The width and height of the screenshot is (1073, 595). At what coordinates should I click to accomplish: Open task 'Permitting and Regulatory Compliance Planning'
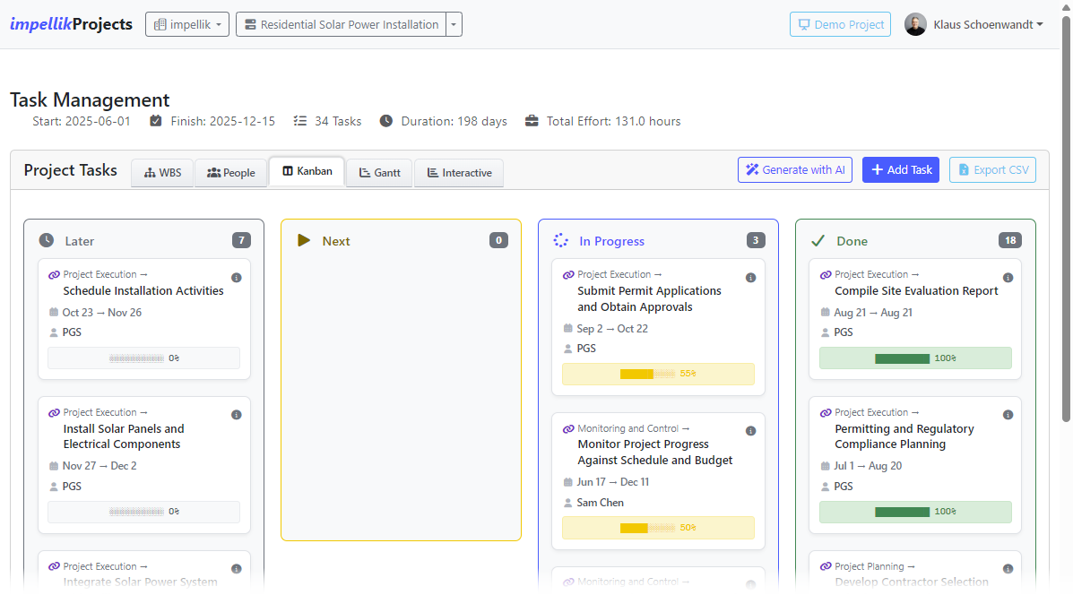[x=904, y=436]
